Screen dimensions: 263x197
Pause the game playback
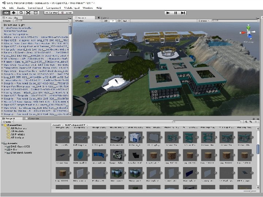pyautogui.click(x=176, y=13)
